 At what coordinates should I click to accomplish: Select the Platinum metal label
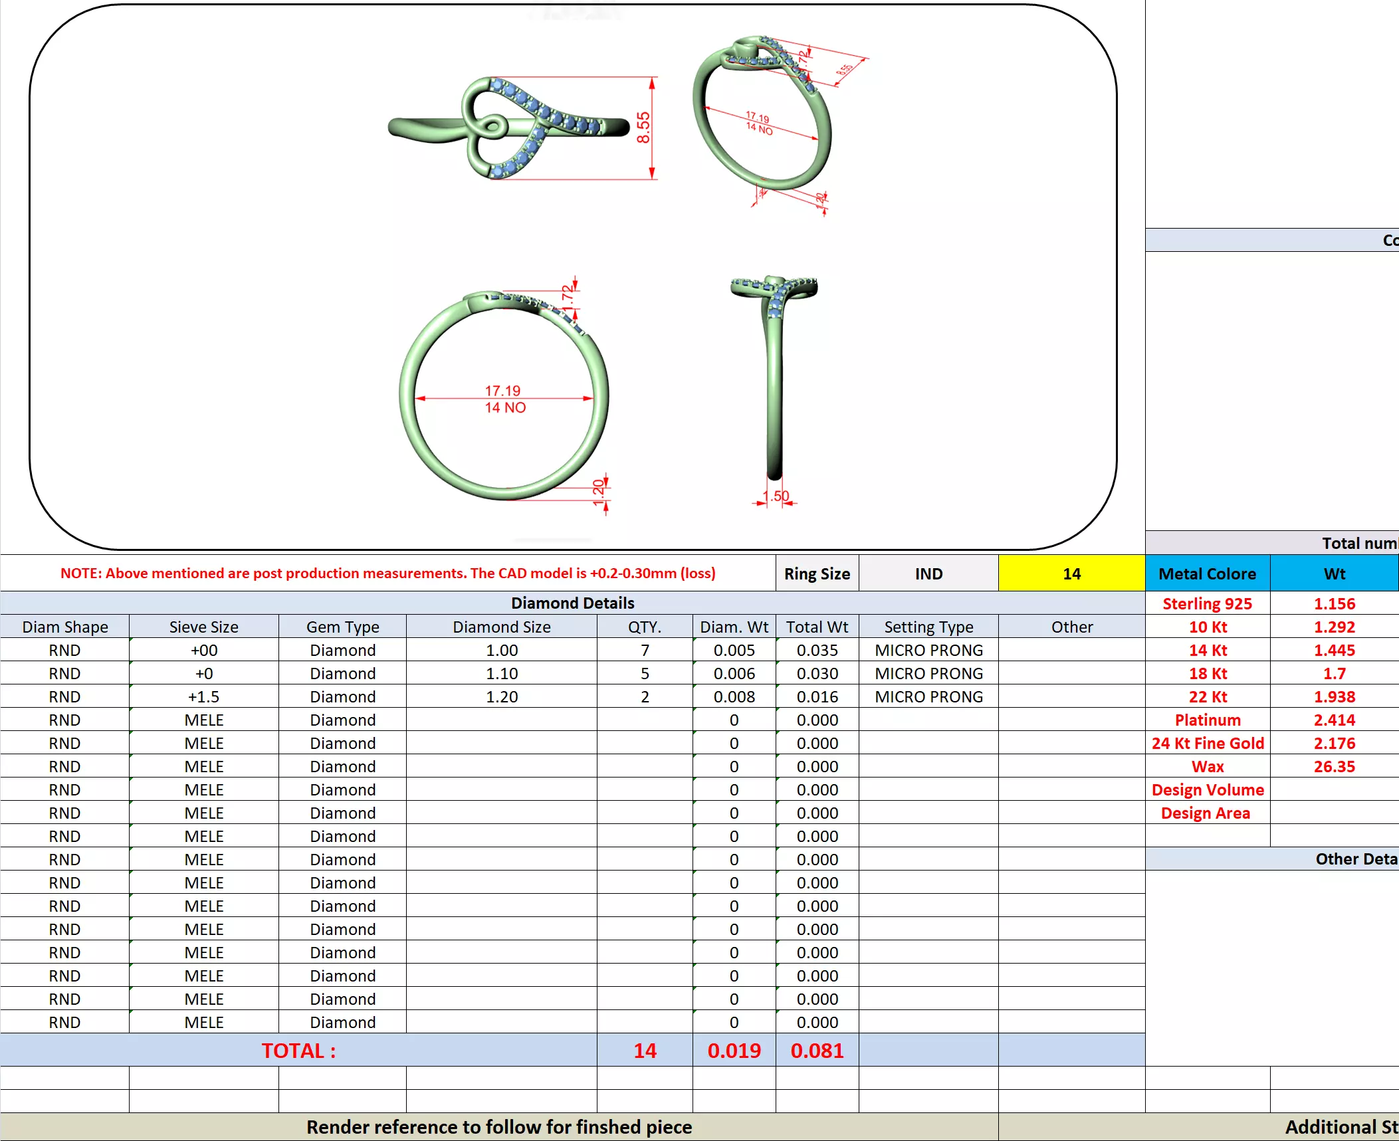coord(1207,720)
